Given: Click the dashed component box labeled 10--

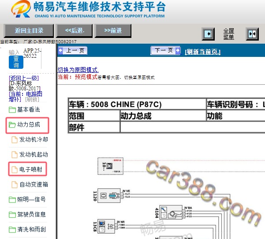Looking at the screenshot, I should point(110,166).
